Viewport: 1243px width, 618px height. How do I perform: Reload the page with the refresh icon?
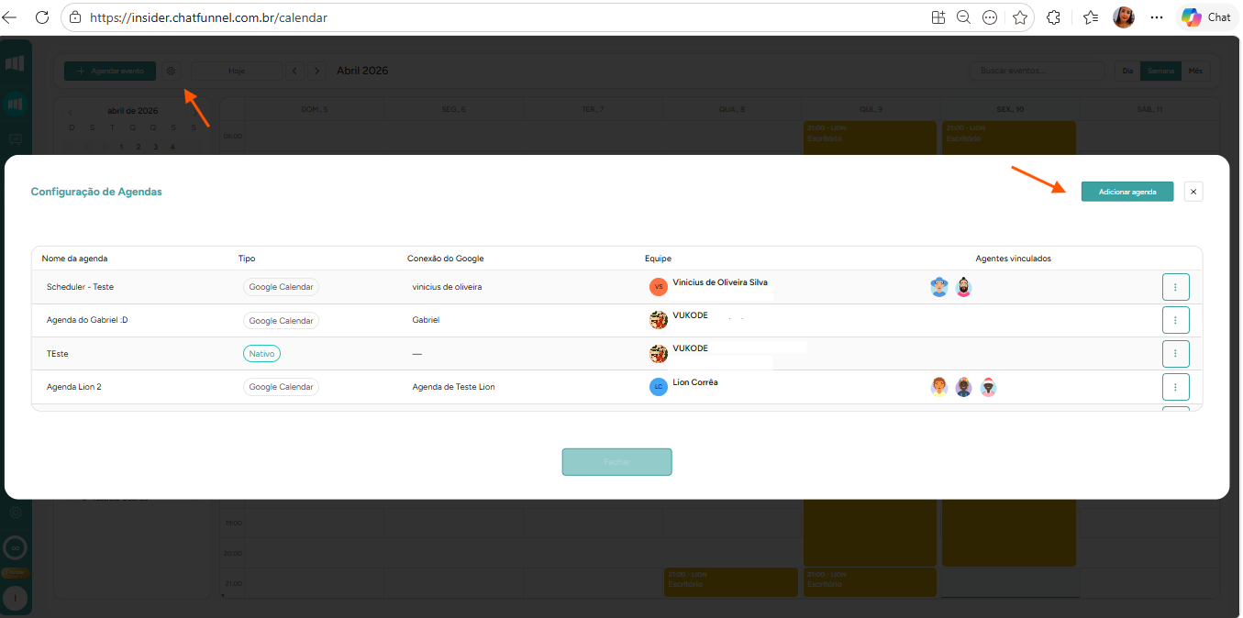pyautogui.click(x=41, y=17)
